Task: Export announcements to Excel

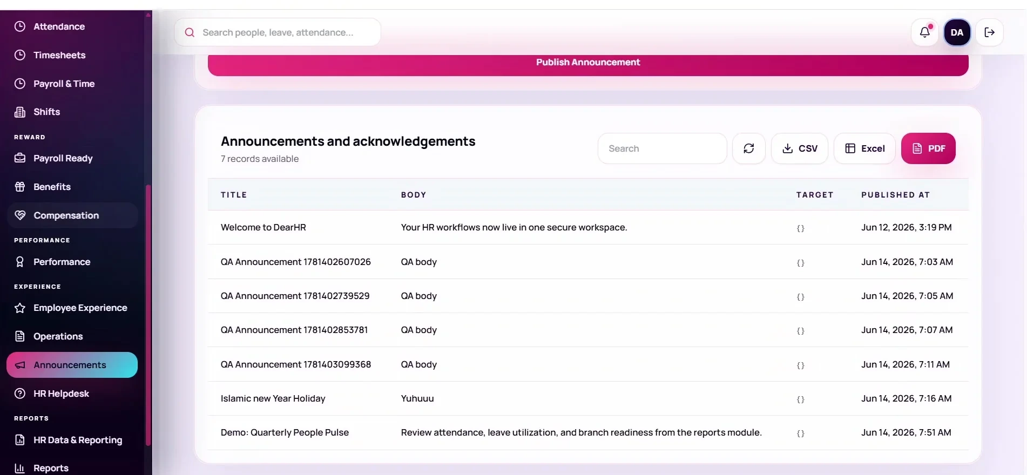Action: (864, 148)
